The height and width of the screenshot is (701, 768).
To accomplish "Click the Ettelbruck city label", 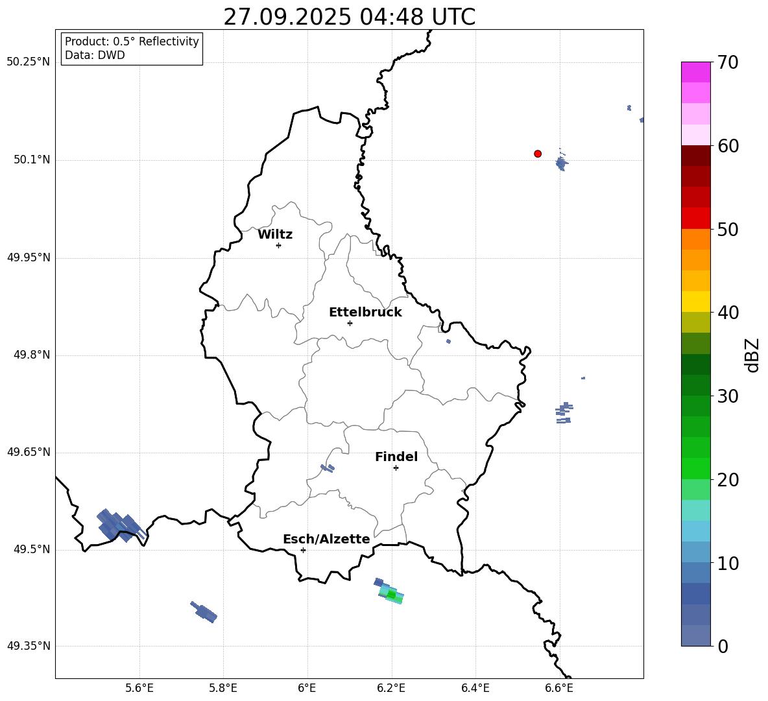I will [365, 313].
